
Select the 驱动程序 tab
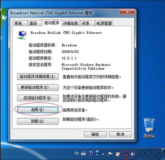point(52,23)
